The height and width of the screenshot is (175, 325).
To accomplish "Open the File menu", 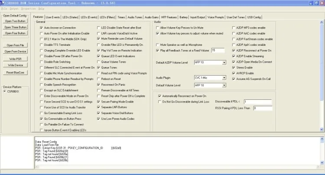I will pos(4,9).
